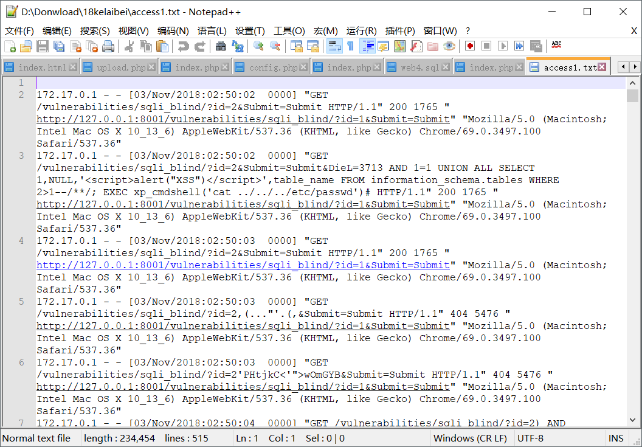Open user defined language dialog icon
Image resolution: width=642 pixels, height=447 pixels.
point(384,46)
